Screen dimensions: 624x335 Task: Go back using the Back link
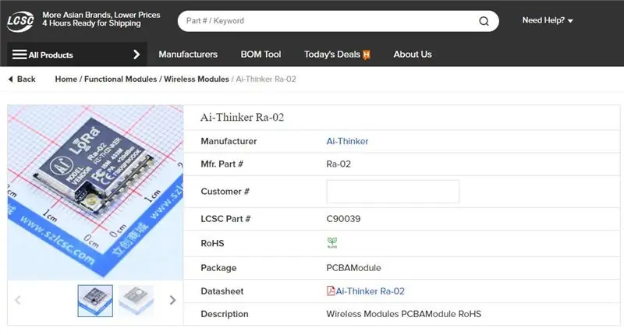[22, 79]
